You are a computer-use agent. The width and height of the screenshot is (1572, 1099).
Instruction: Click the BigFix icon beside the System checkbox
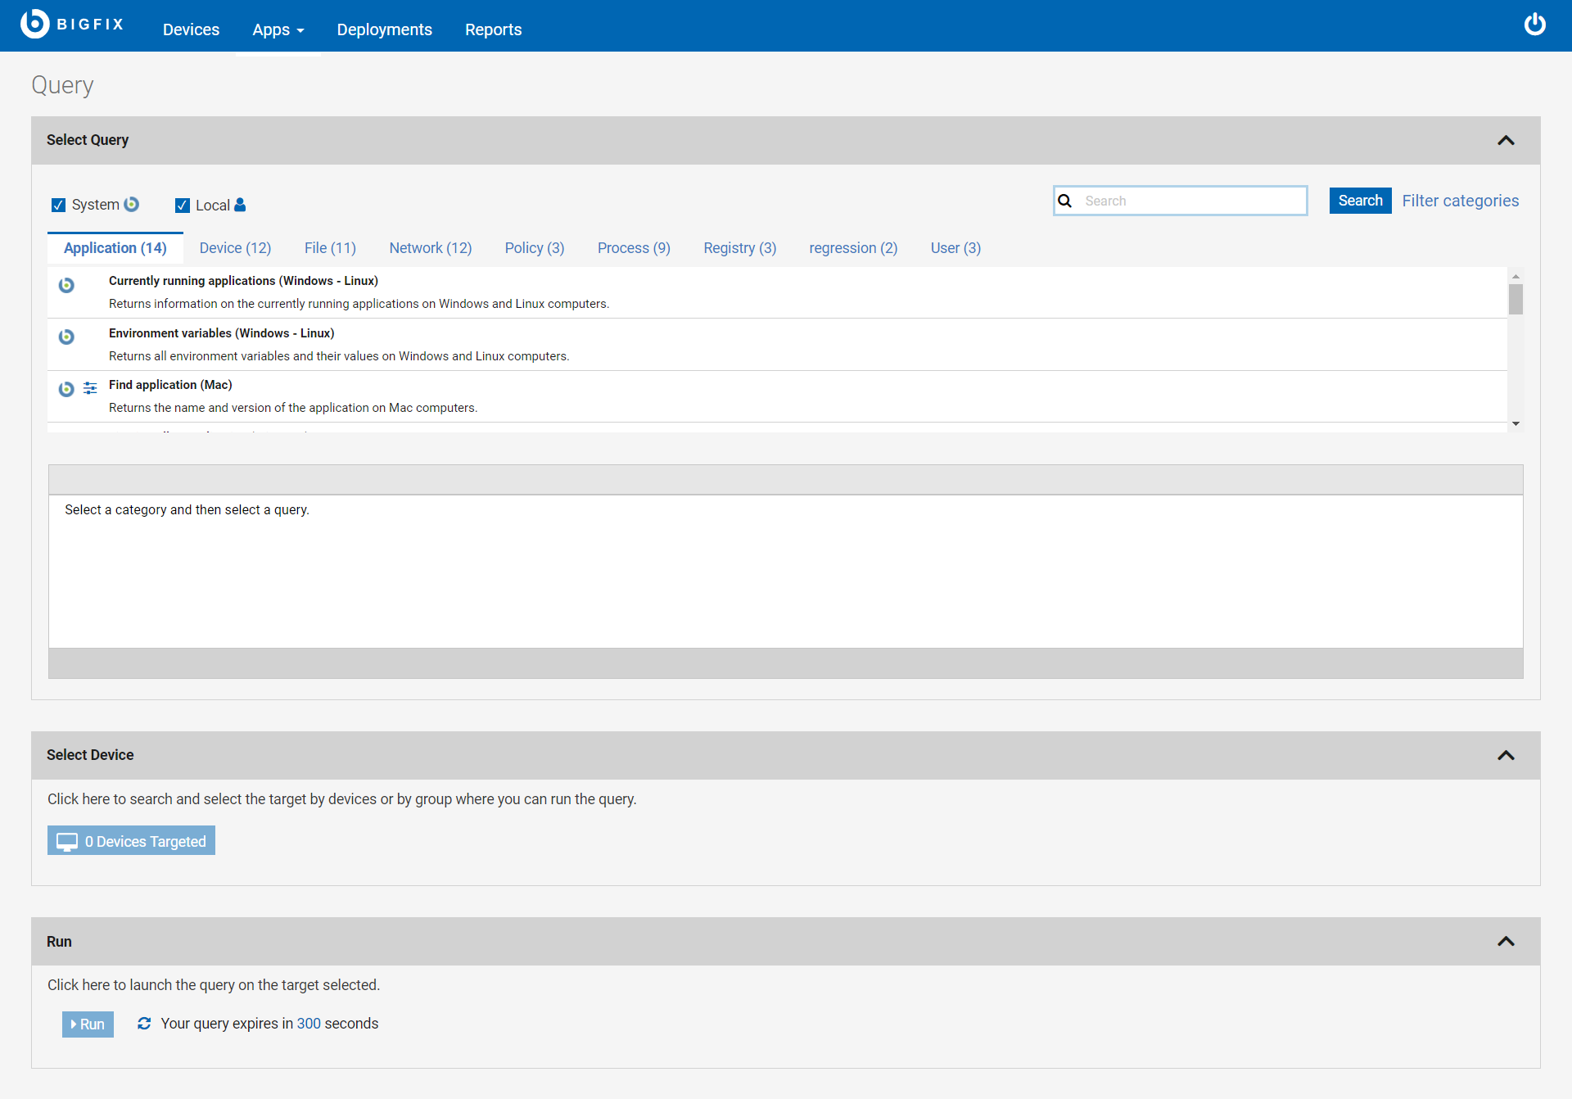click(x=132, y=204)
